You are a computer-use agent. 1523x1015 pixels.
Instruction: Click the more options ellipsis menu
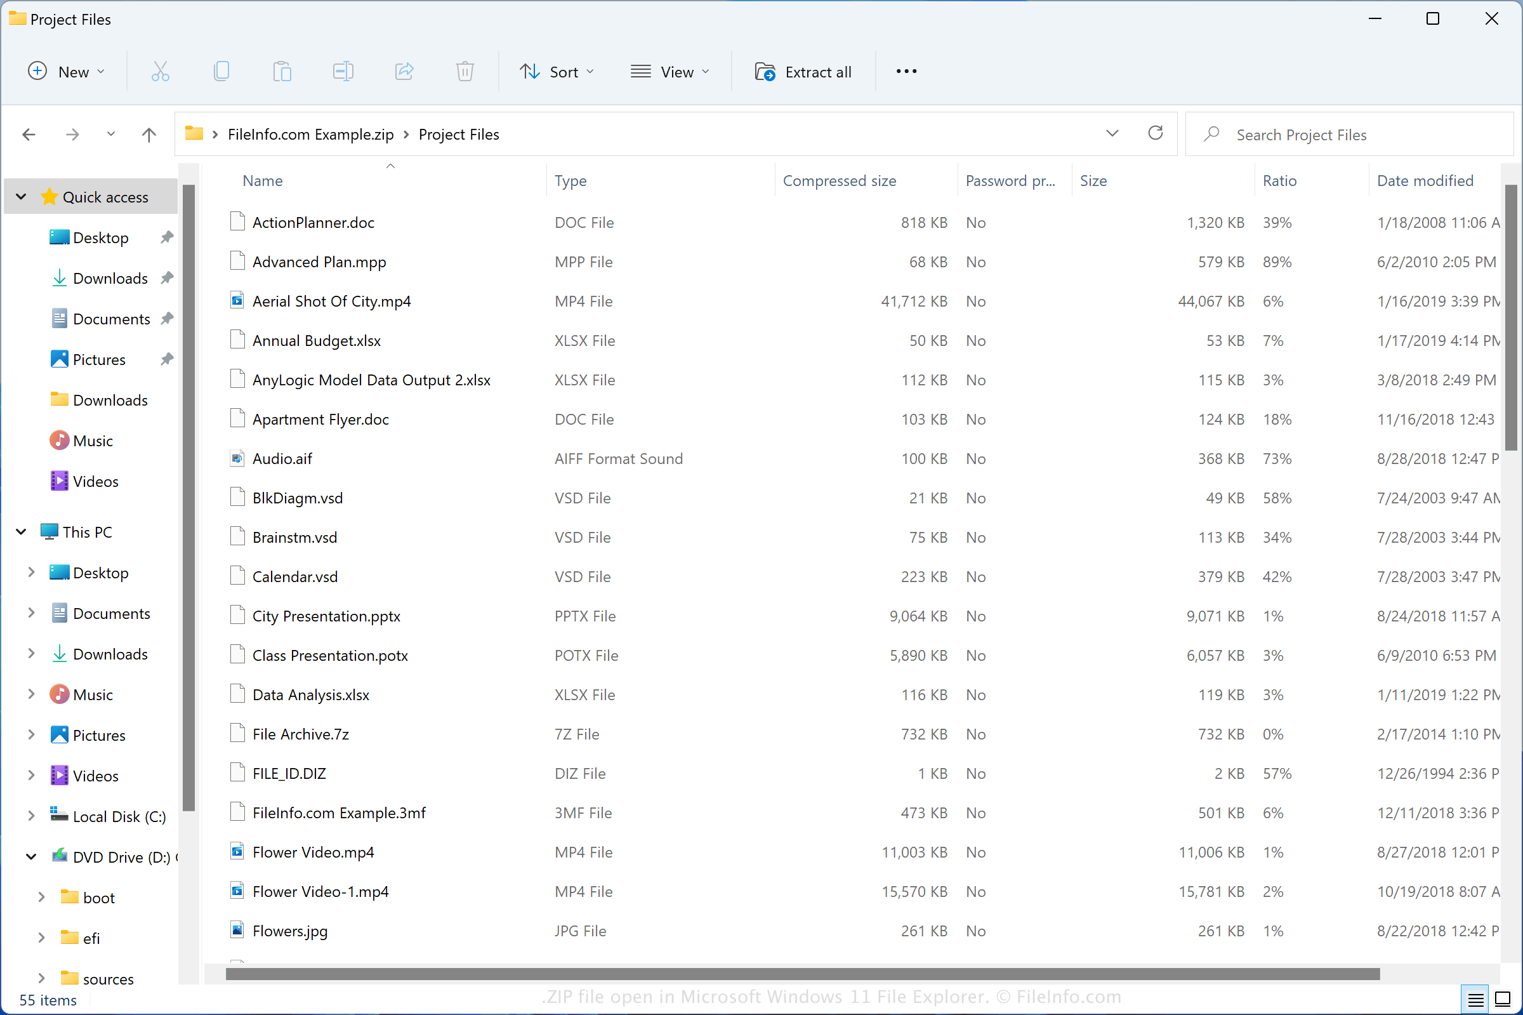(906, 70)
